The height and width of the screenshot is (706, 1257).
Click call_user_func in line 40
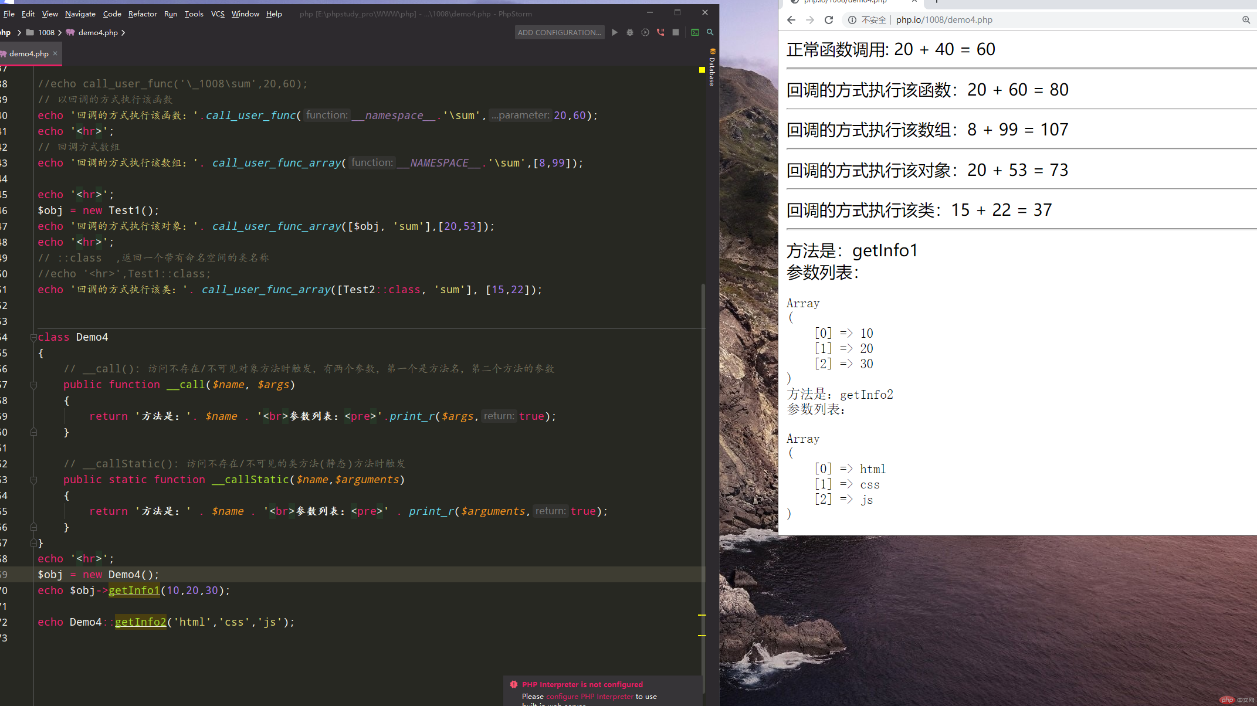(x=251, y=116)
